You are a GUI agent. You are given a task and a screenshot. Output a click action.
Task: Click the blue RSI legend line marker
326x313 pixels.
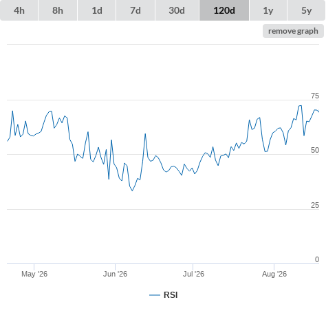[x=155, y=295]
